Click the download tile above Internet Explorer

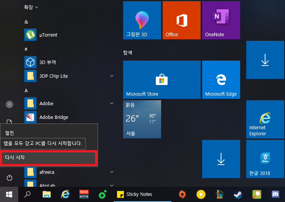coord(265,60)
